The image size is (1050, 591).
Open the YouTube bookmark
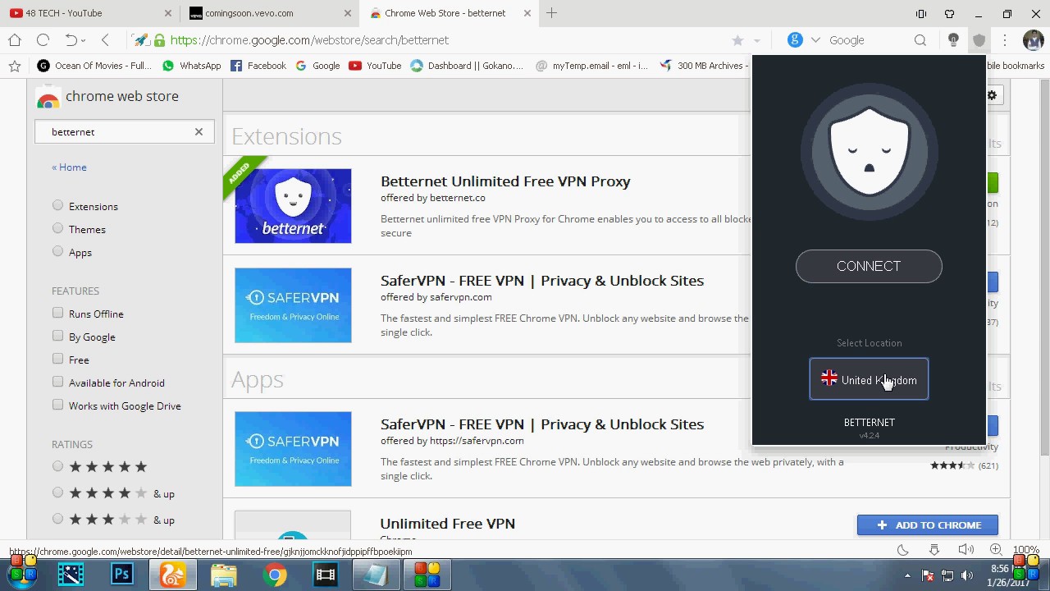[x=375, y=66]
